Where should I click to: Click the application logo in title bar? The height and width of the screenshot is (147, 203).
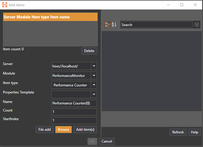click(5, 5)
